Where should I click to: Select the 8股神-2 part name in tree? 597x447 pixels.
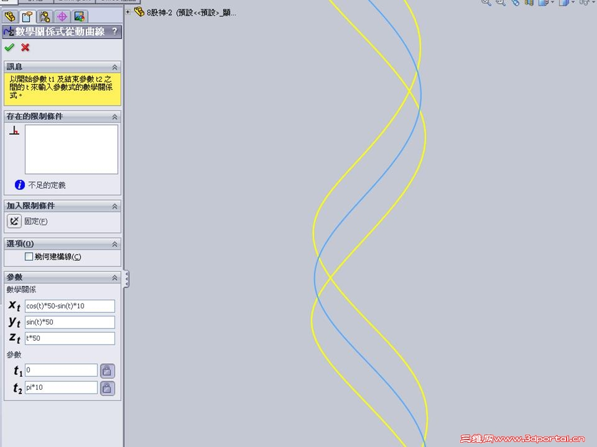pos(191,13)
